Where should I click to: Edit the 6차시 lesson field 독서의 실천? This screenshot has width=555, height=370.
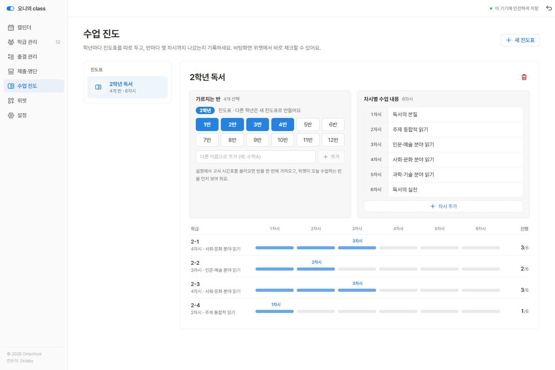coord(455,190)
